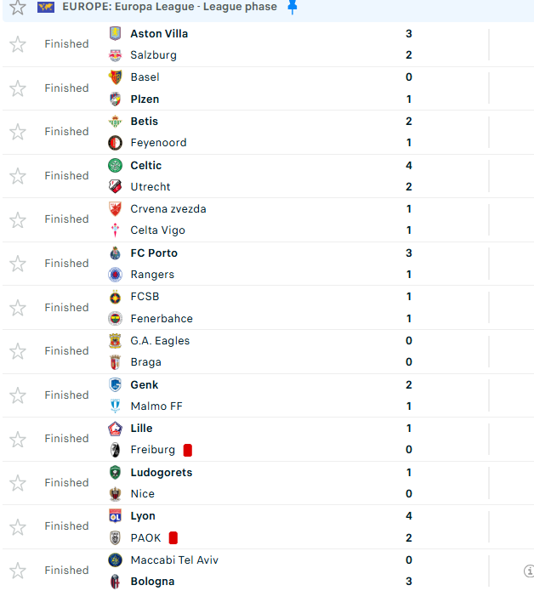Screen dimensions: 534x591
Task: Click the Freiburg red card indicator
Action: 188,450
